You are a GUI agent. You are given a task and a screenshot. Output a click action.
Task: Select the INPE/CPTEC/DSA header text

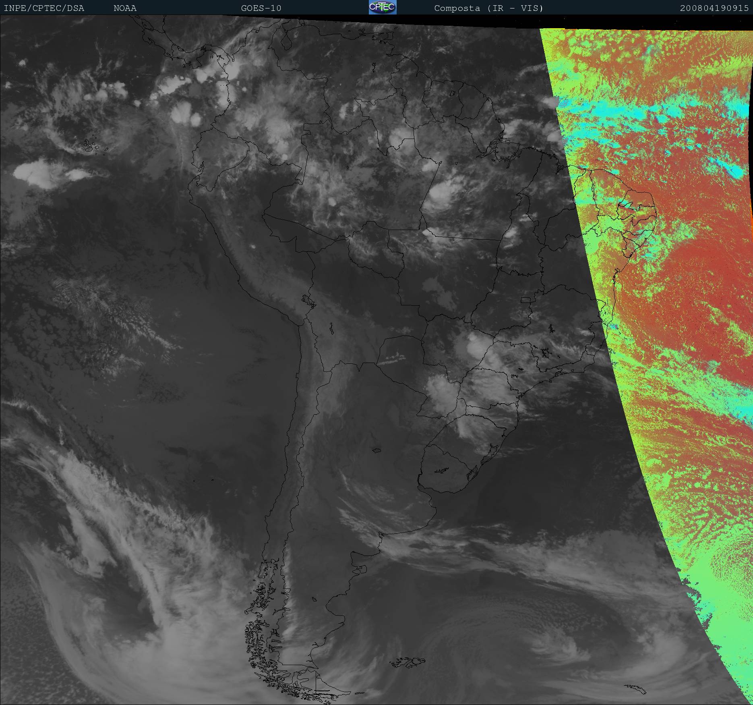(x=44, y=8)
